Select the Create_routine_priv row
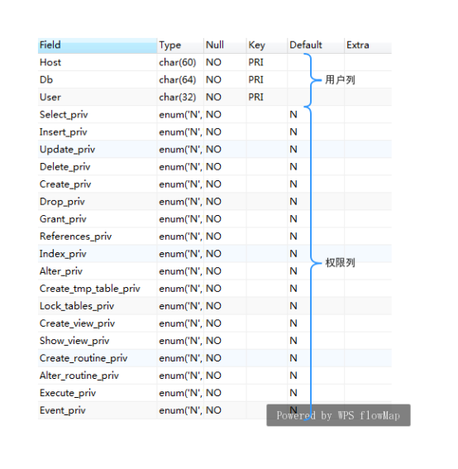Image resolution: width=458 pixels, height=469 pixels. pyautogui.click(x=215, y=358)
